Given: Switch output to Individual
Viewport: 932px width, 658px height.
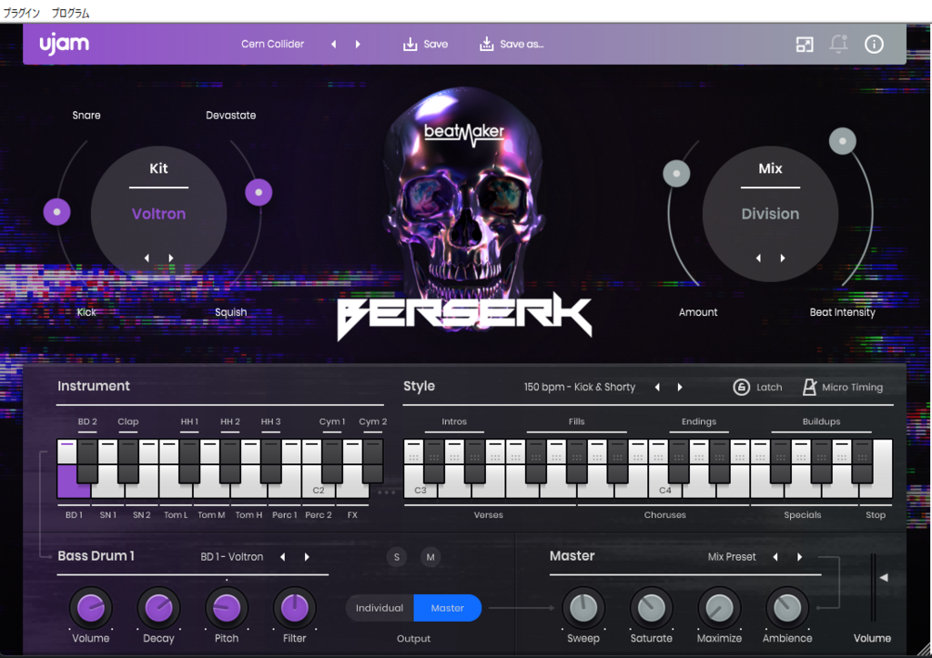Looking at the screenshot, I should (x=380, y=608).
